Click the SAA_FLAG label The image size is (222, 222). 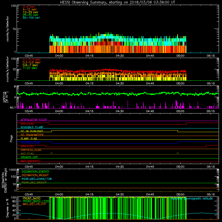(27, 146)
